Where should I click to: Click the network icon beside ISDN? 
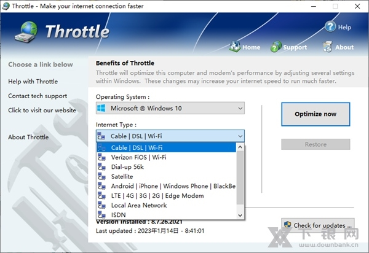[x=101, y=215]
